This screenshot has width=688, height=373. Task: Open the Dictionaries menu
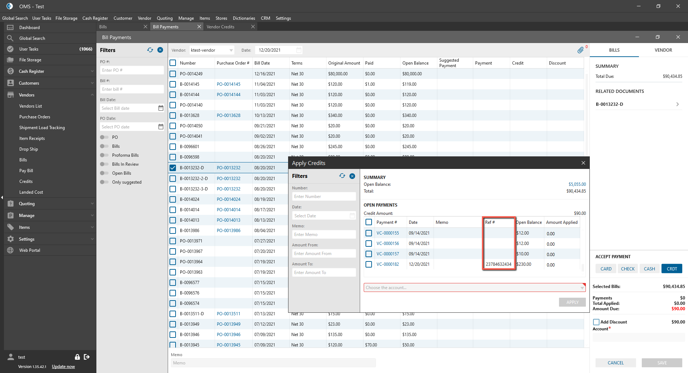244,18
